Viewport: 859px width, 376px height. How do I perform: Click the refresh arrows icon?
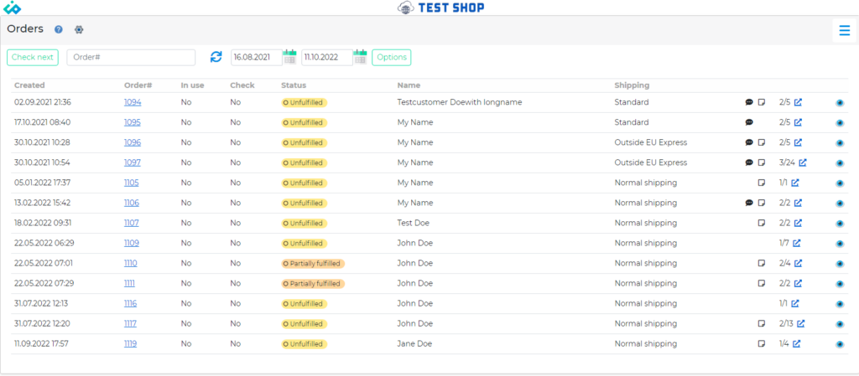click(216, 57)
